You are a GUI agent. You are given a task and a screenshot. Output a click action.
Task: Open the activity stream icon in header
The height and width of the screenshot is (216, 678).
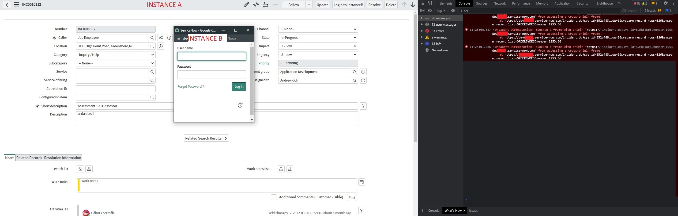pos(256,5)
